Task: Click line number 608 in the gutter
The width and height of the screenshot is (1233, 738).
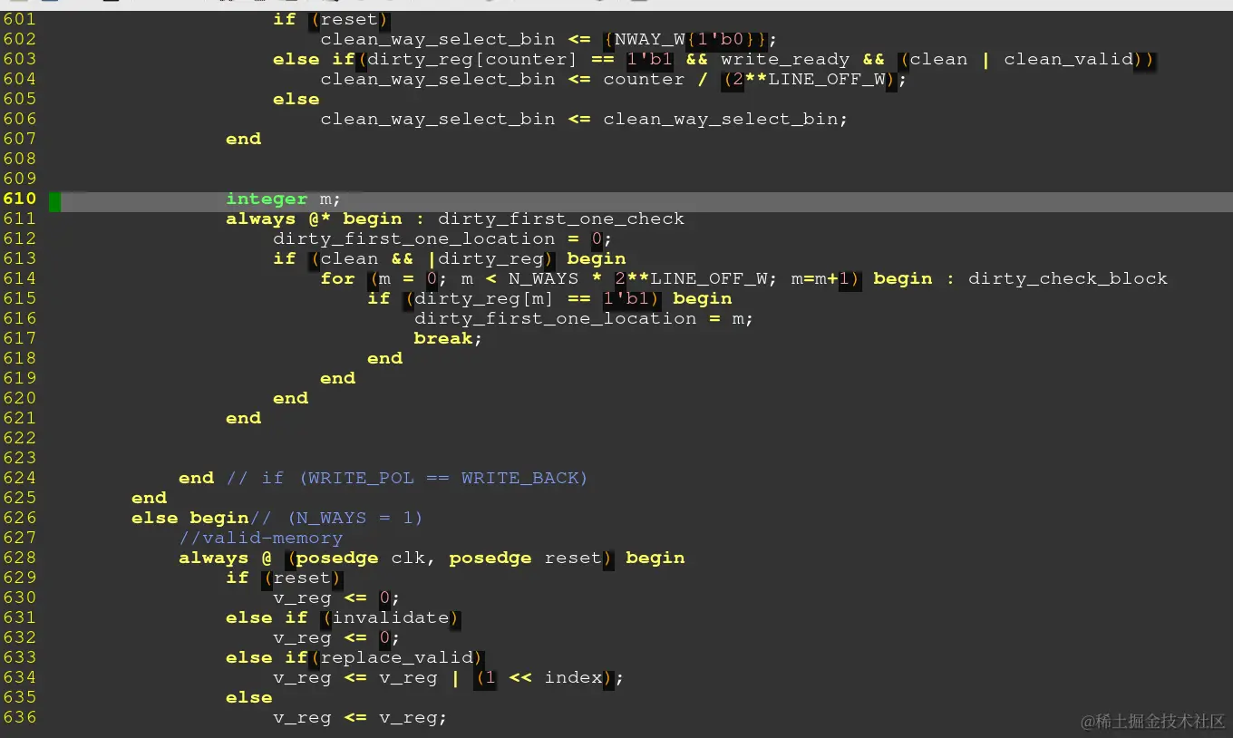Action: pyautogui.click(x=20, y=160)
